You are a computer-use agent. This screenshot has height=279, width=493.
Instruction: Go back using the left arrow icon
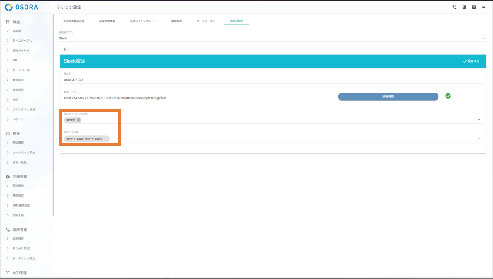65,49
